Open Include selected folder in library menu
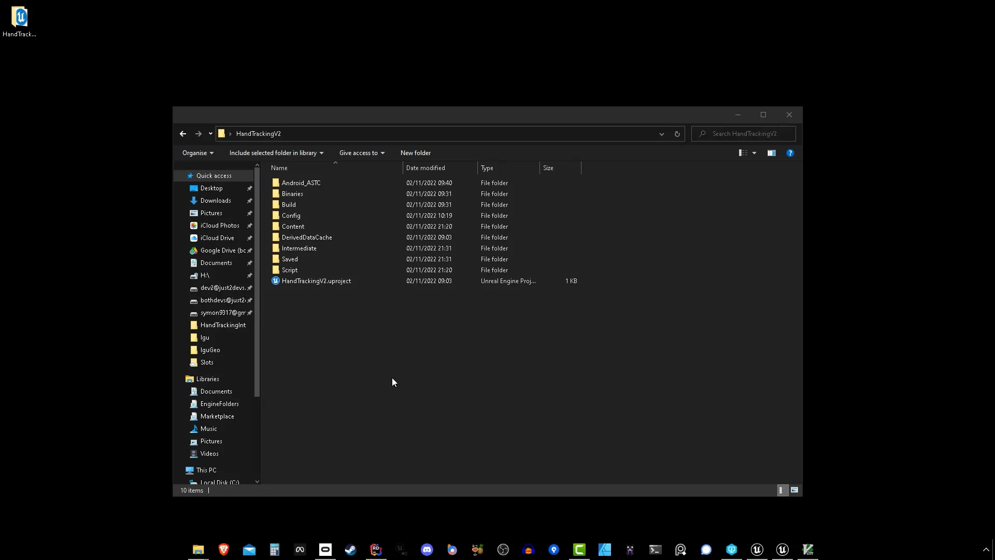Screen dimensions: 995x560 (276, 153)
